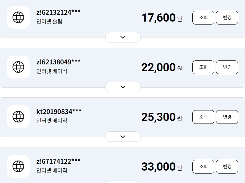Click the globe icon for z!62138049***

point(18,67)
